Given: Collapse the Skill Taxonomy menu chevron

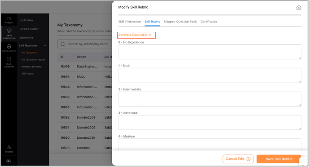Looking at the screenshot, I should (45, 46).
